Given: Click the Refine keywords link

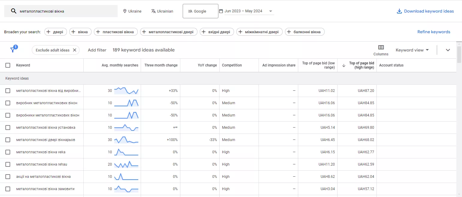Looking at the screenshot, I should 434,32.
